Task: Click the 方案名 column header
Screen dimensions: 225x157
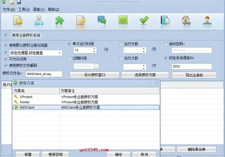Action: coord(36,91)
